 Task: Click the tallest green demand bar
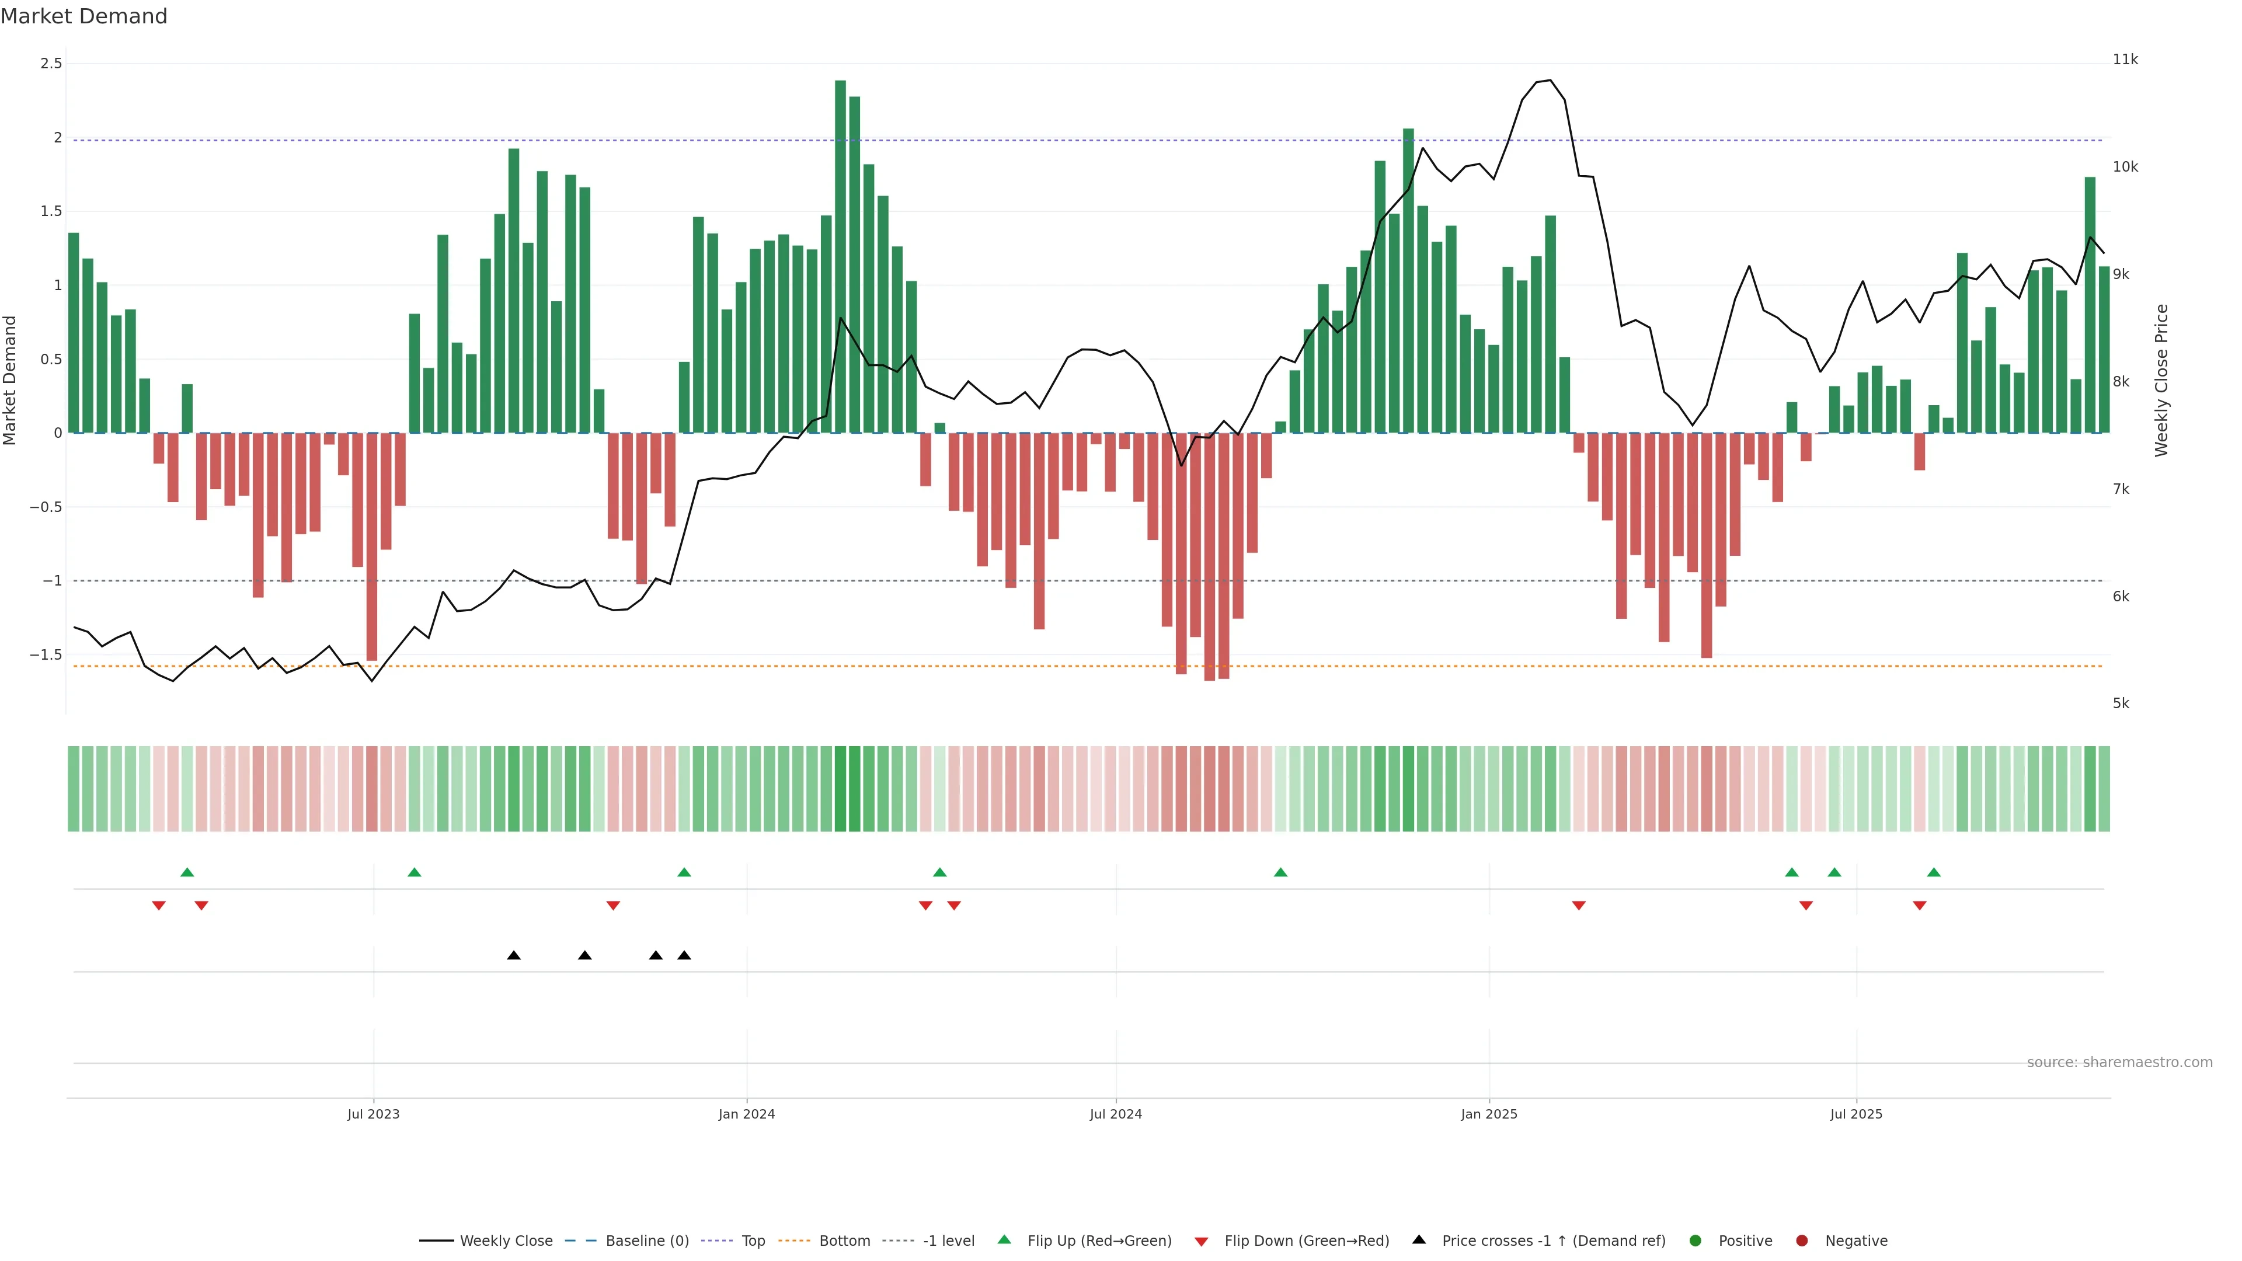pos(840,257)
